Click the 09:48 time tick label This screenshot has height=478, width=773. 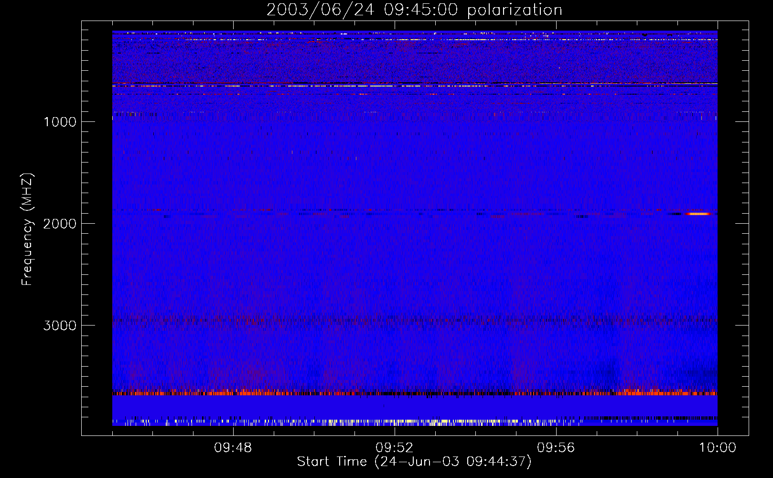(233, 448)
